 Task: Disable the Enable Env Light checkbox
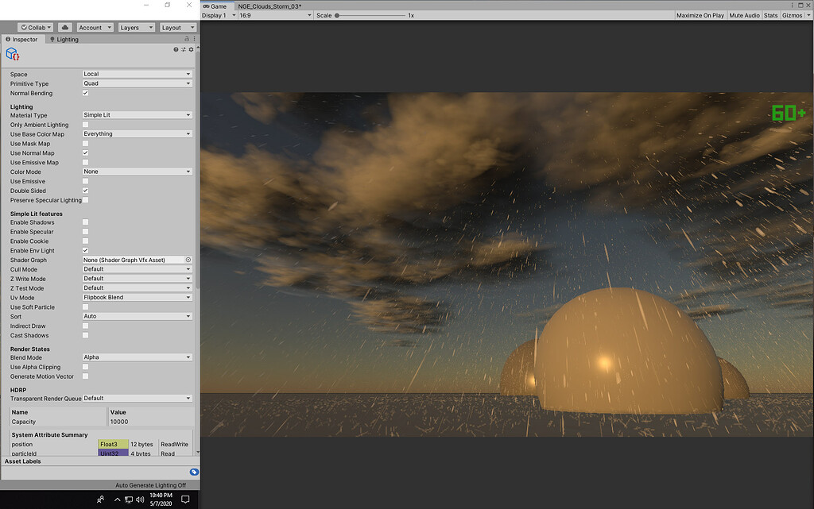85,250
